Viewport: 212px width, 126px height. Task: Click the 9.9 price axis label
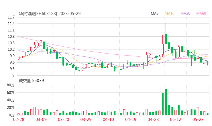[x=12, y=56]
